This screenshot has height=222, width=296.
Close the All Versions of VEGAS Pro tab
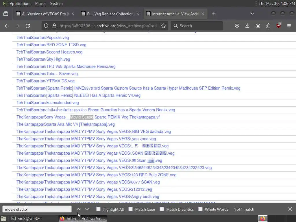(73, 14)
